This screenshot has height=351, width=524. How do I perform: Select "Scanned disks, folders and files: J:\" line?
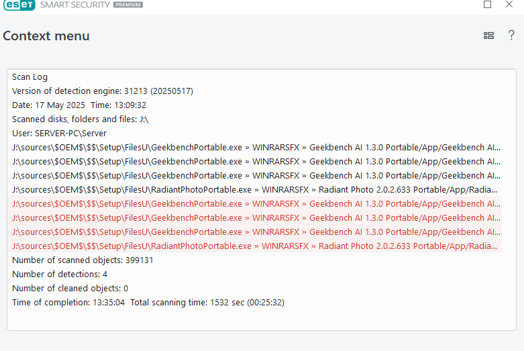click(81, 119)
